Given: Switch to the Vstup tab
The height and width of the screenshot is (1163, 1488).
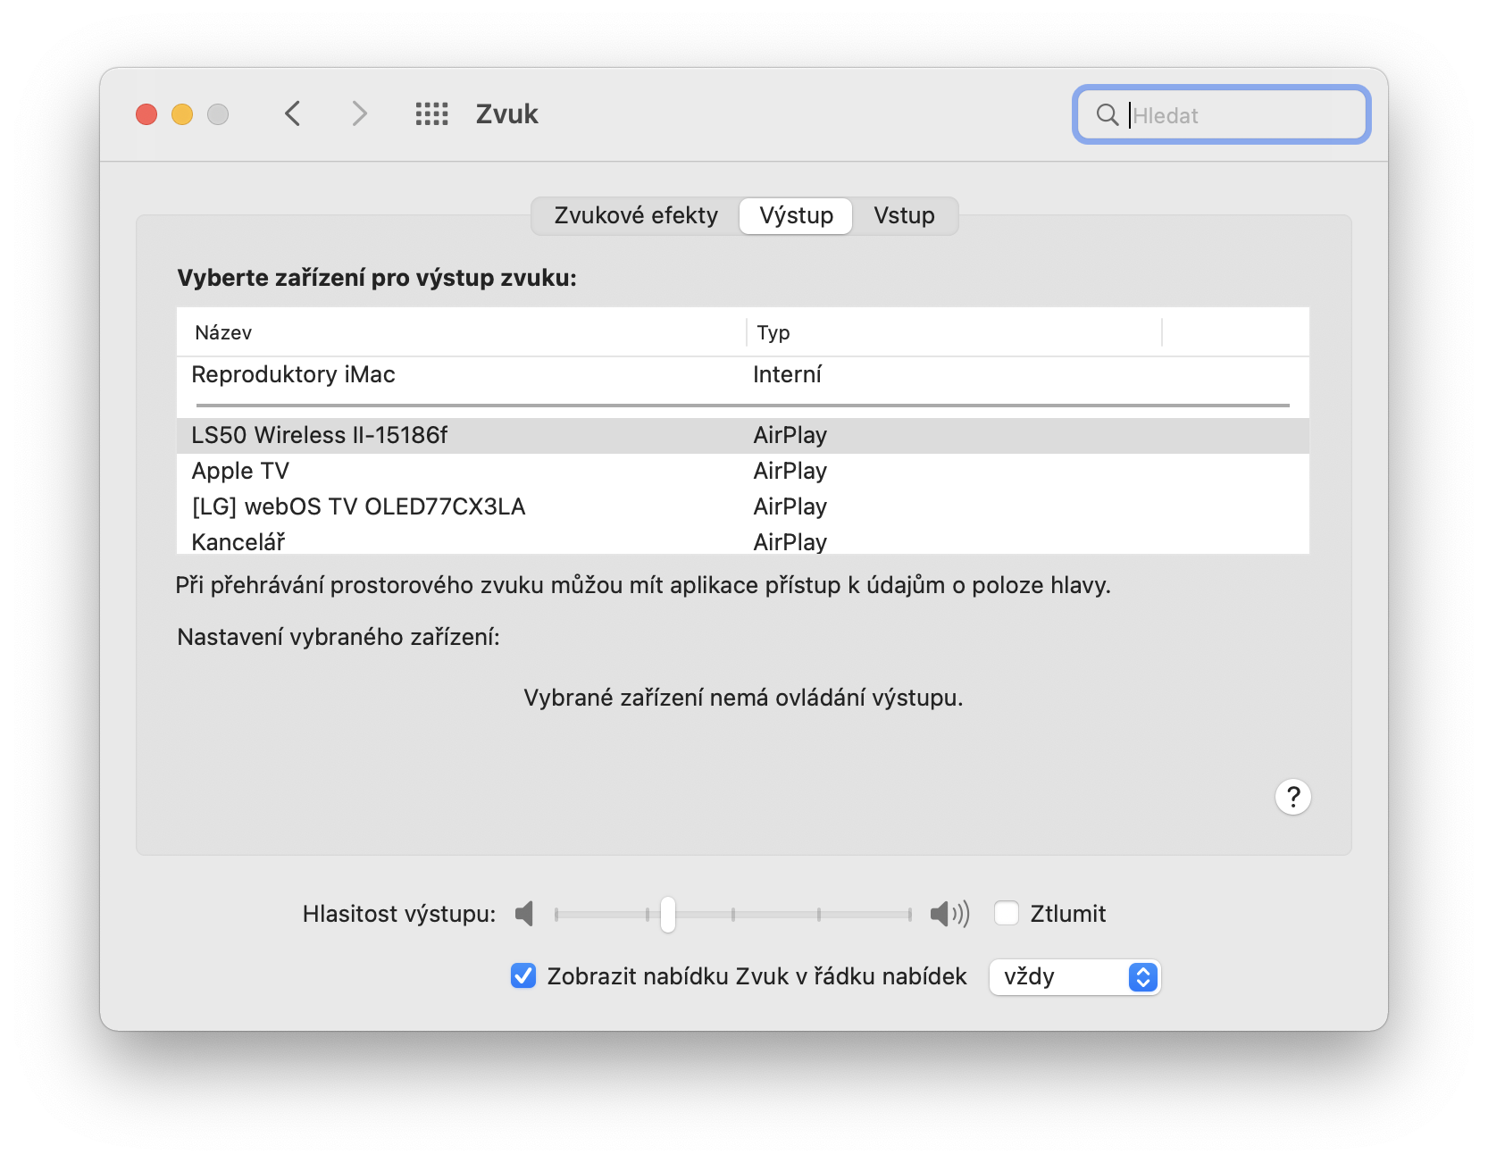Looking at the screenshot, I should tap(904, 215).
